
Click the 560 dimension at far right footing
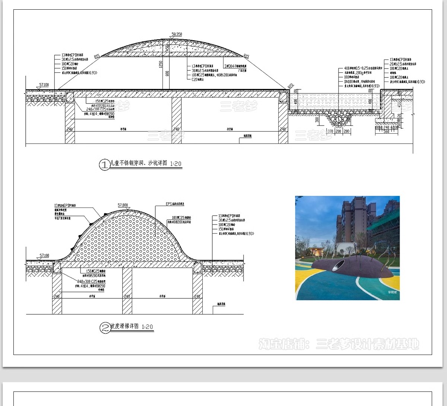[386, 131]
